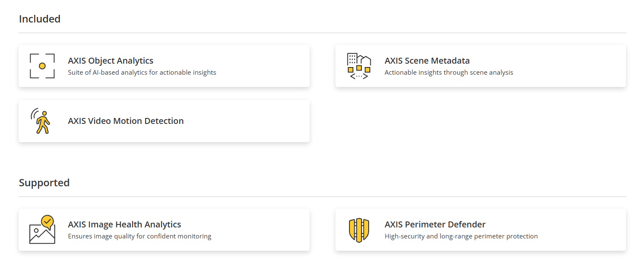Click "Actionable insights through scene analysis" text

449,73
